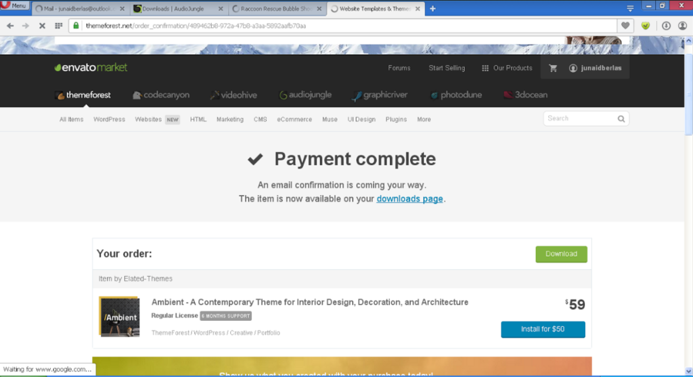693x377 pixels.
Task: Open the browser downloads icon
Action: click(x=666, y=26)
